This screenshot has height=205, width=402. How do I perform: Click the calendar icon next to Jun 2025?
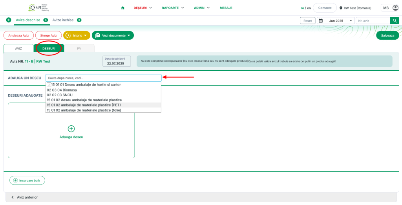coord(321,21)
